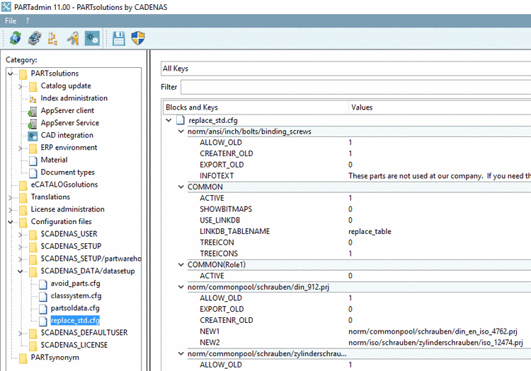Click the Filter text field
This screenshot has width=531, height=371.
pyautogui.click(x=355, y=87)
